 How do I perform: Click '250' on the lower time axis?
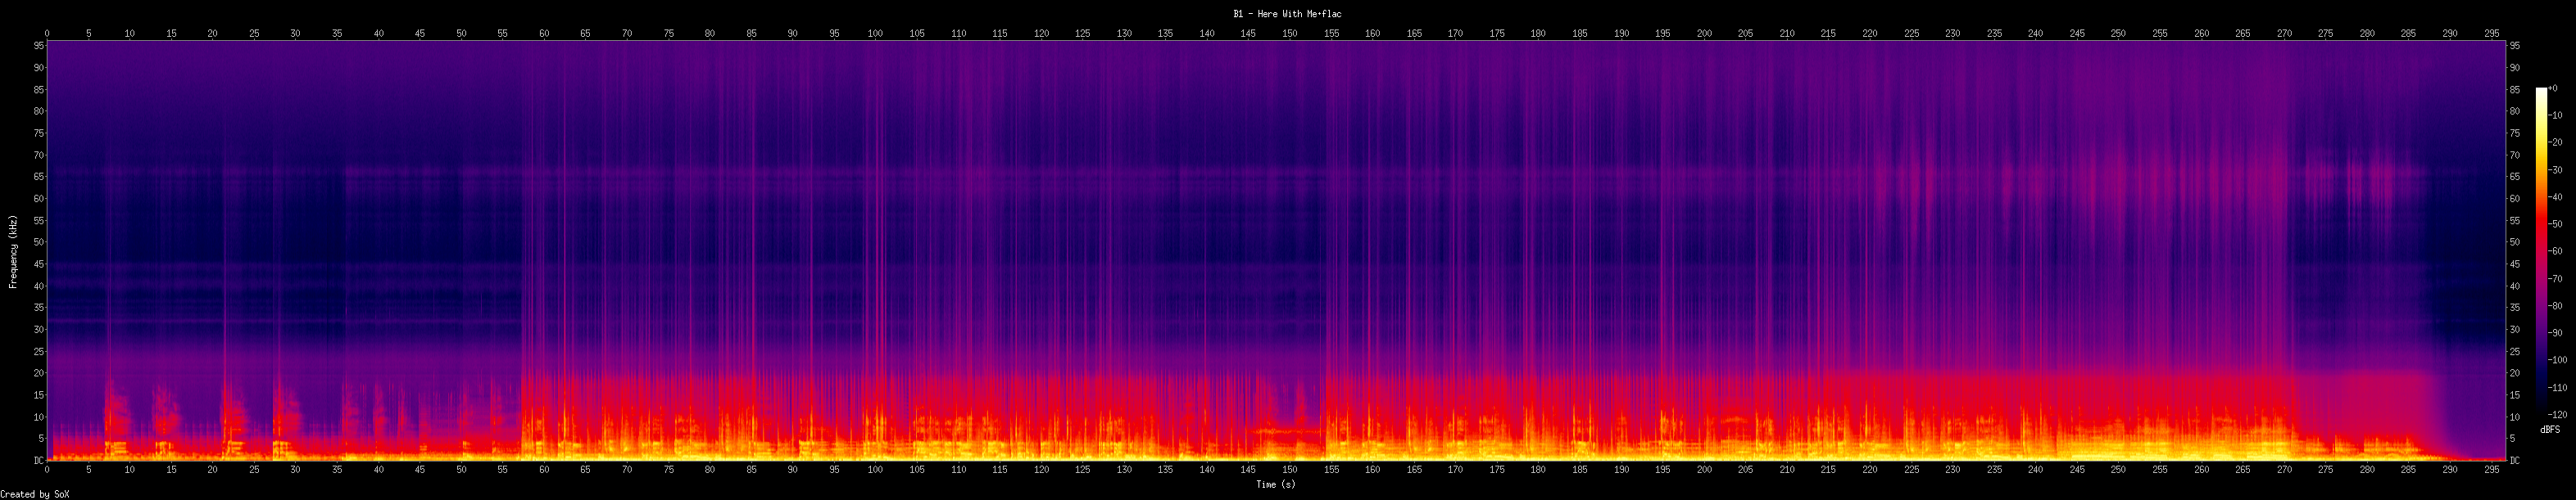click(x=2118, y=469)
